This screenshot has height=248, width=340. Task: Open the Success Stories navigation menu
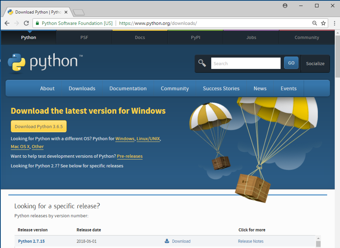pyautogui.click(x=221, y=88)
